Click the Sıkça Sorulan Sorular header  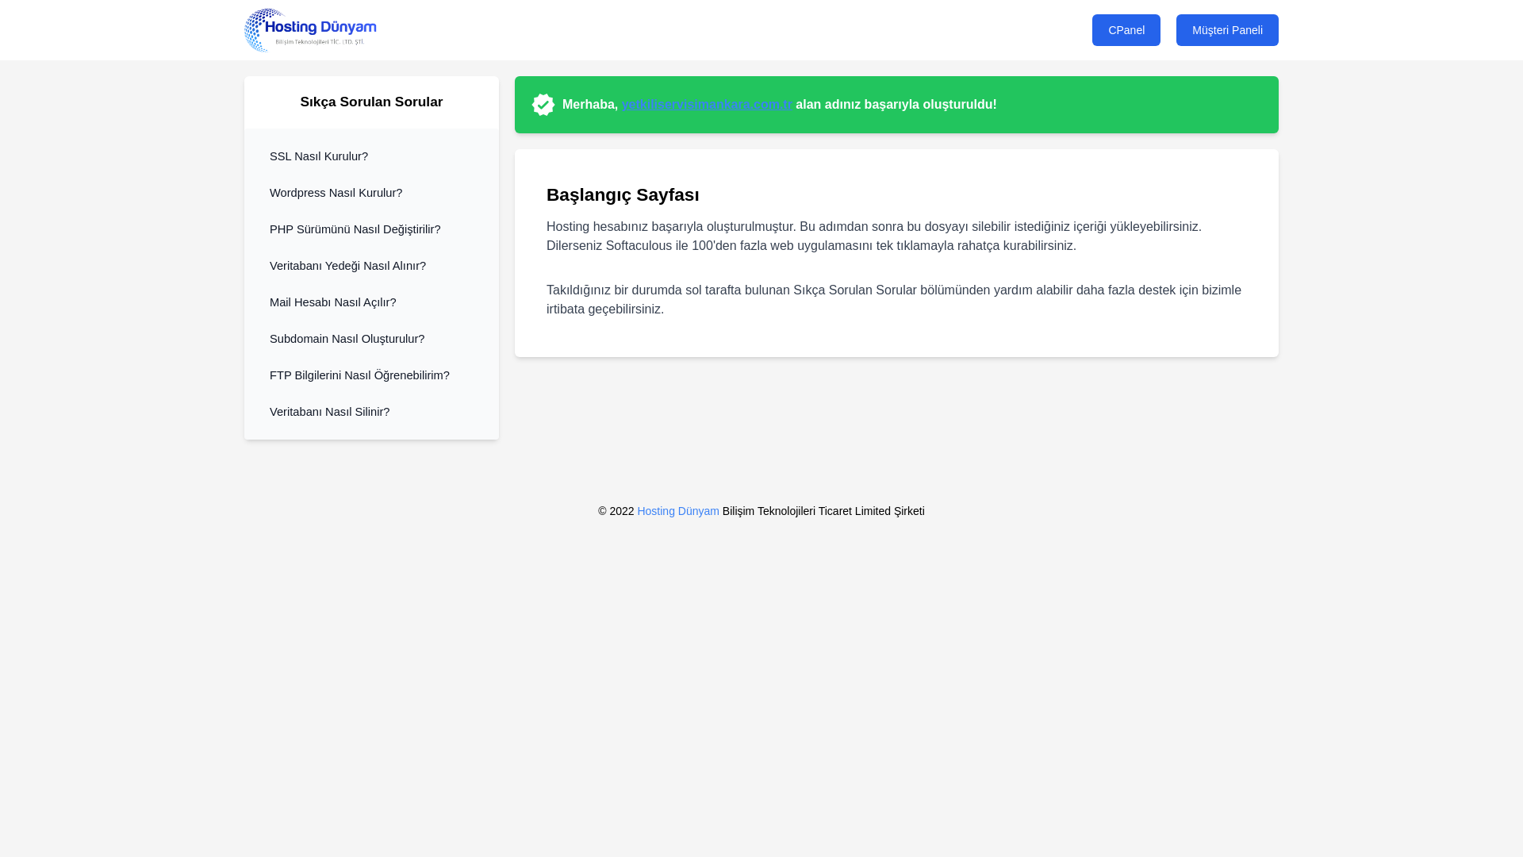click(x=371, y=102)
